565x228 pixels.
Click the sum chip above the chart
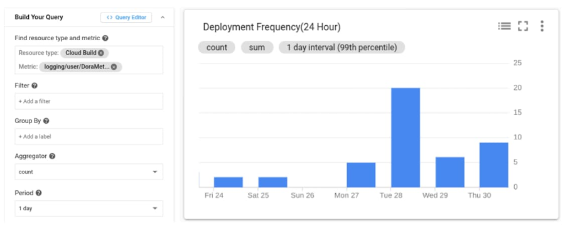tap(257, 47)
